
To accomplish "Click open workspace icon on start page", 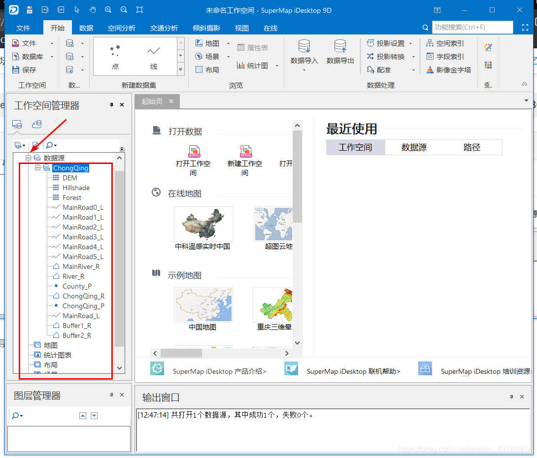I will [x=194, y=151].
